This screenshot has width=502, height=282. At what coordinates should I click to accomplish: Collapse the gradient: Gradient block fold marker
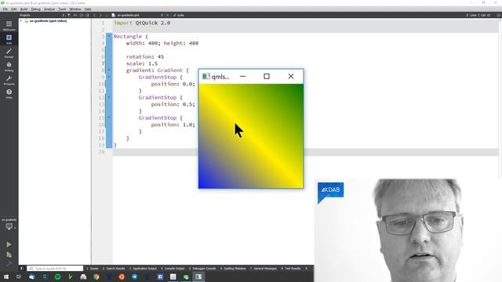[109, 70]
